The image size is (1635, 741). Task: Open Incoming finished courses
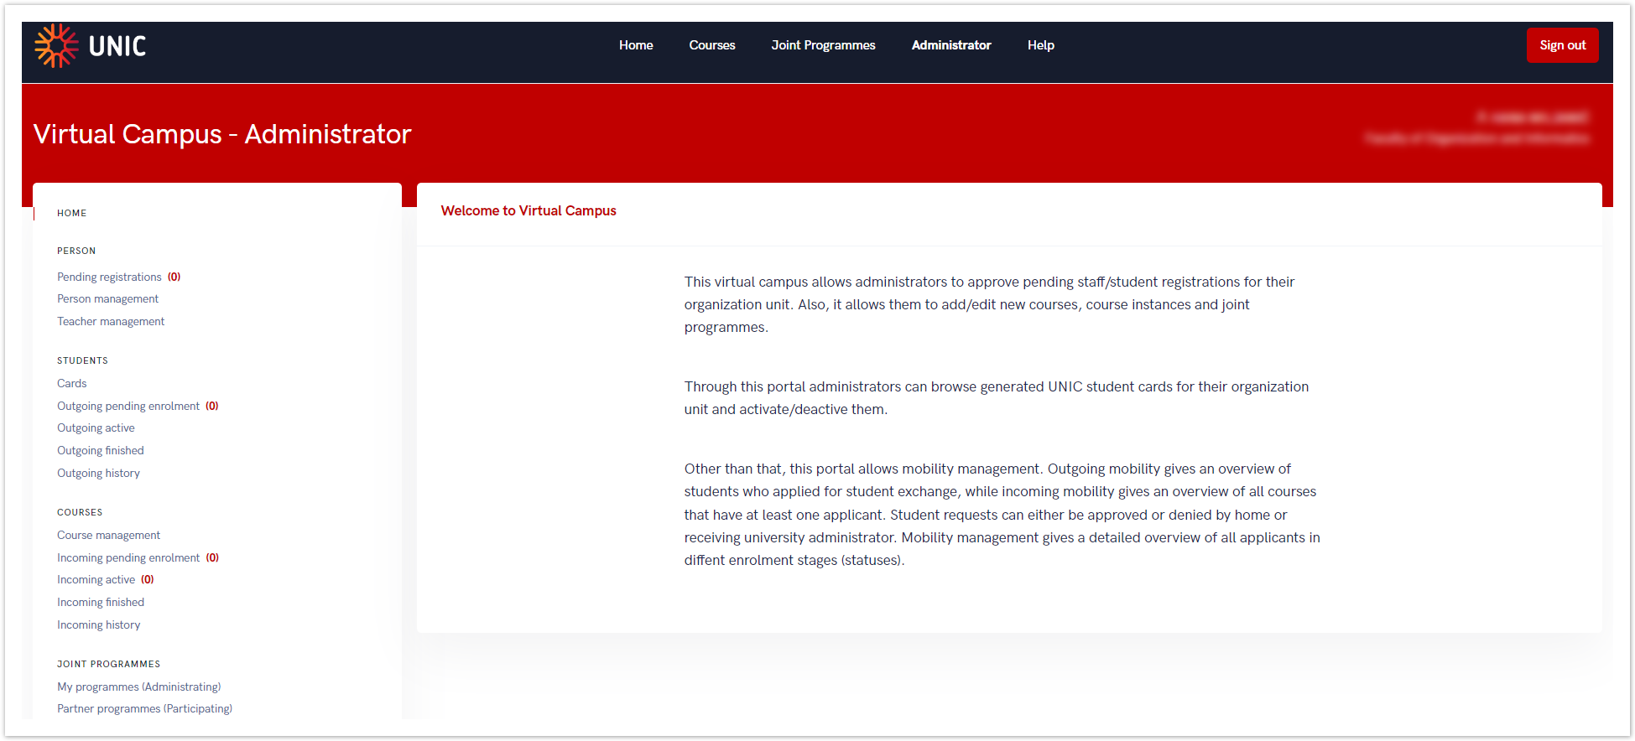pyautogui.click(x=101, y=603)
